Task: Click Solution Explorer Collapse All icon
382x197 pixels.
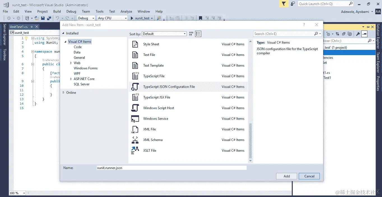Action: tap(344, 34)
